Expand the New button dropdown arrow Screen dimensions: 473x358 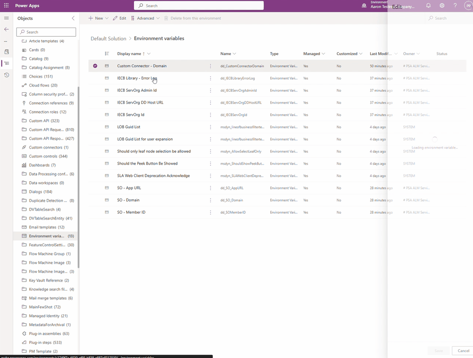107,18
